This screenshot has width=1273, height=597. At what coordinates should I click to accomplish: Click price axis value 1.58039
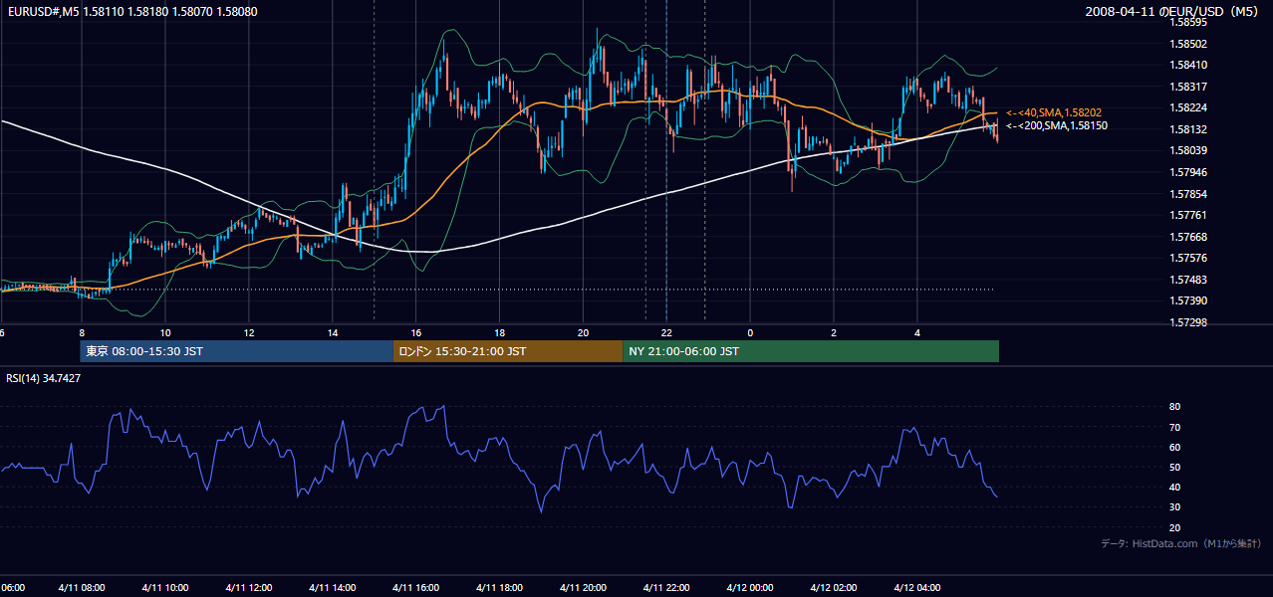tap(1188, 150)
